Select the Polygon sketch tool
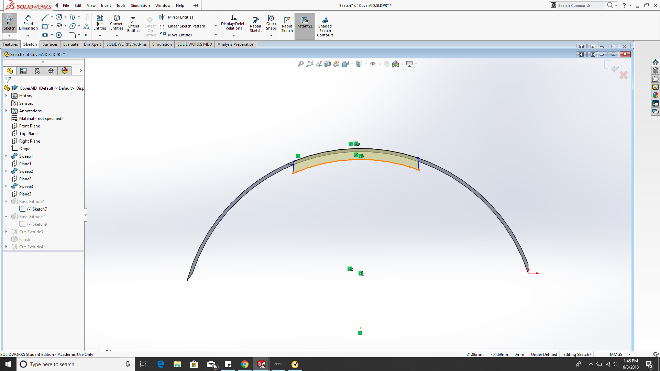660x371 pixels. [x=59, y=35]
